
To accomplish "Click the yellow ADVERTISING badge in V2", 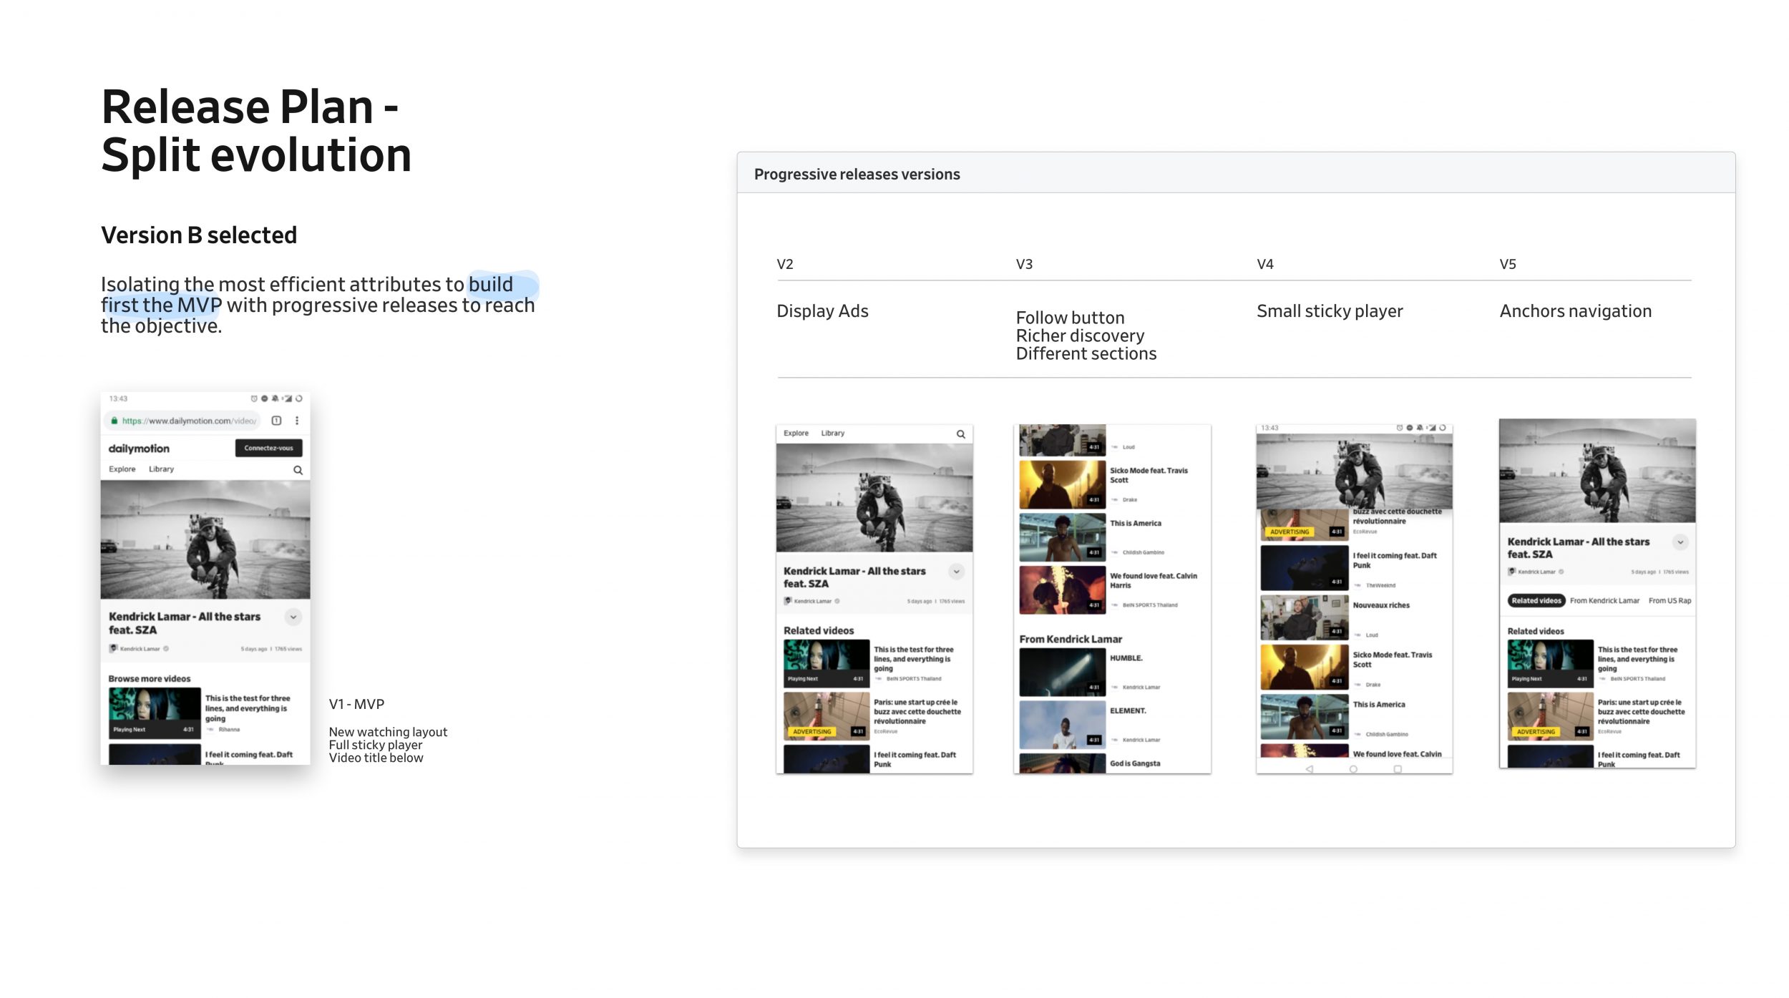I will 811,732.
